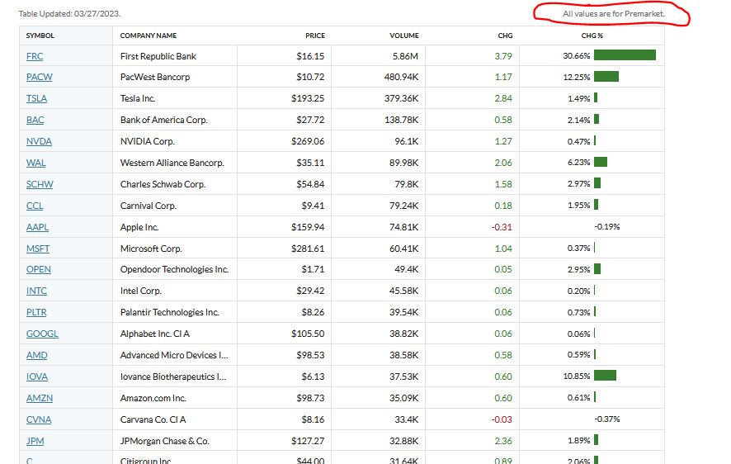
Task: Sort table by the SYMBOL column header
Action: (40, 36)
